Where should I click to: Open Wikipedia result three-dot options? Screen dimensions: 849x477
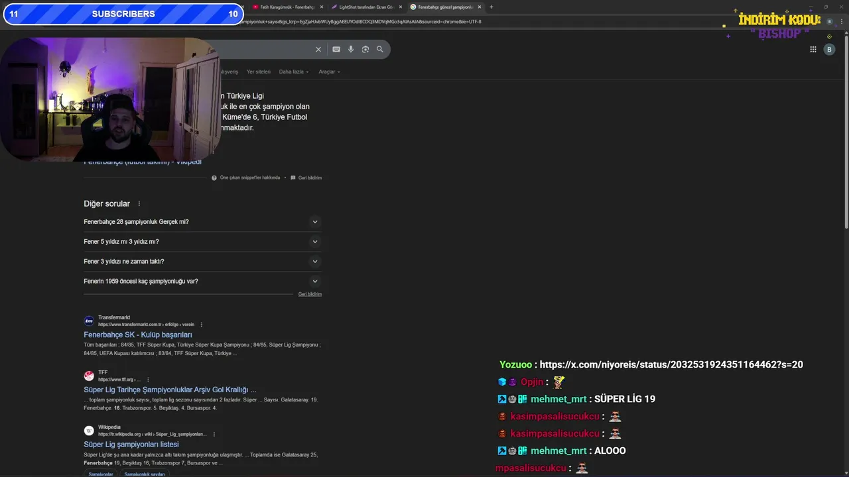click(214, 435)
